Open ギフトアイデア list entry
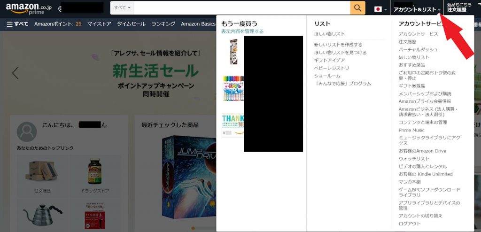This screenshot has width=481, height=232. (x=329, y=60)
